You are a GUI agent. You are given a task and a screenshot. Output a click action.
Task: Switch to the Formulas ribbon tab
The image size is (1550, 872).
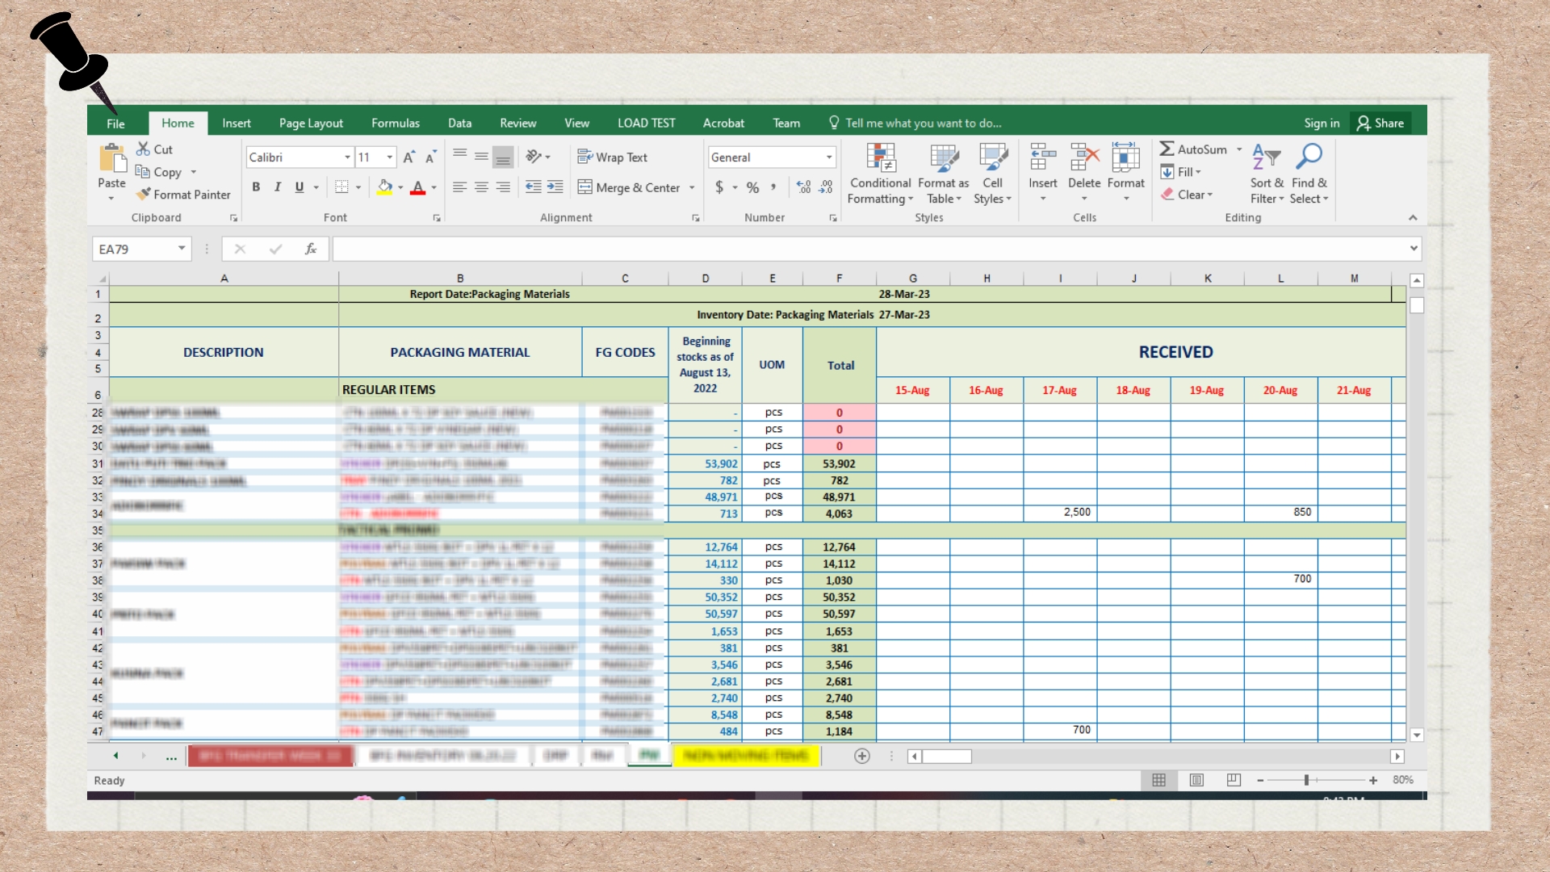click(395, 124)
